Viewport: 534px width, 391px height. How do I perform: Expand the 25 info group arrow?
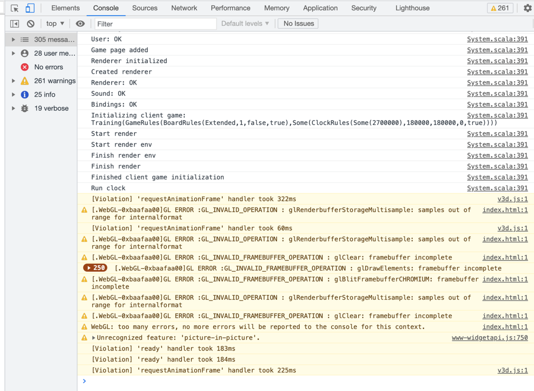(x=13, y=95)
